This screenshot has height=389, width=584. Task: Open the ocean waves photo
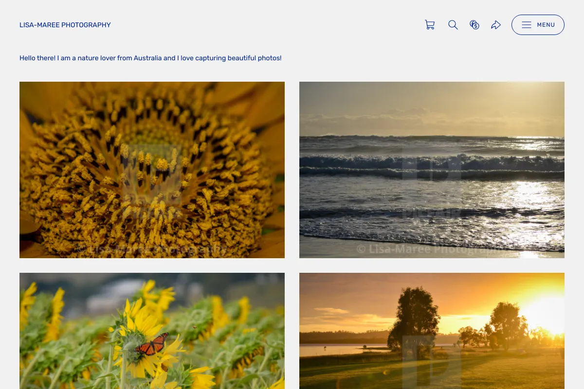[x=432, y=170]
